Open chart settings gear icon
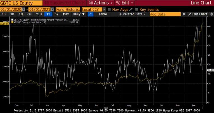214x113 pixels. [211, 14]
